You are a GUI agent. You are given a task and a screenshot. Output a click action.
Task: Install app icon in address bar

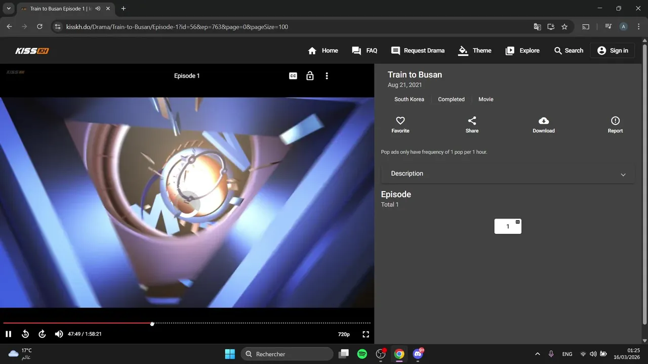coord(551,27)
